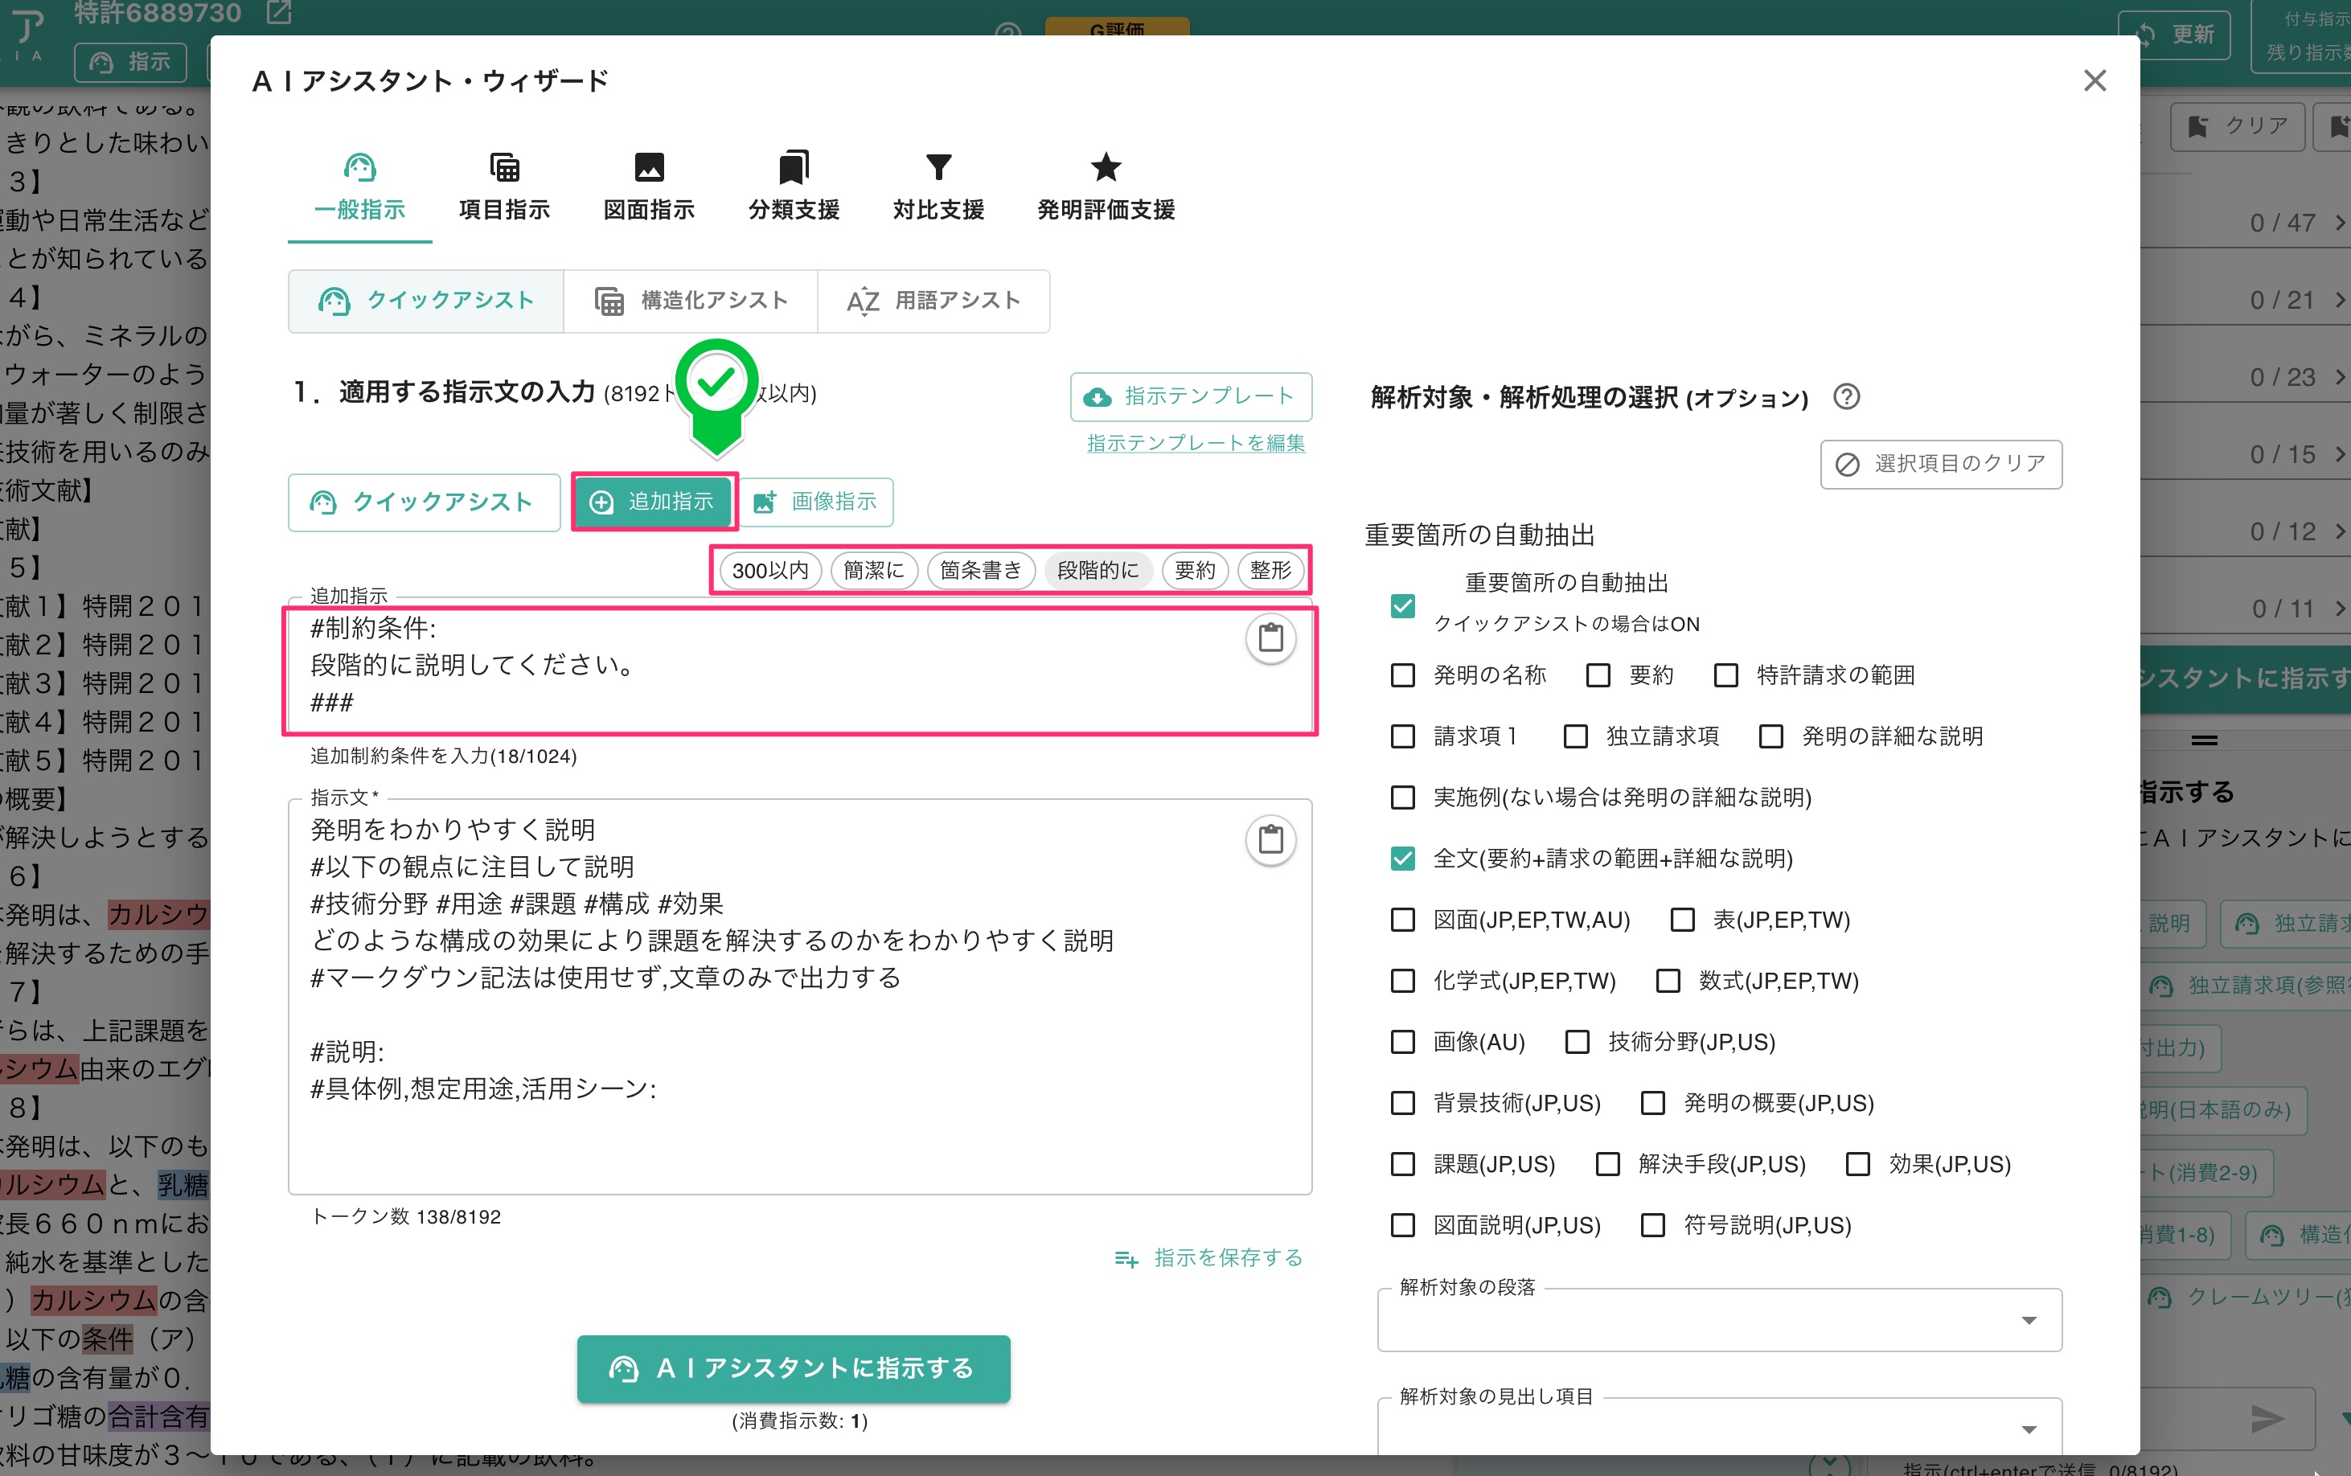The height and width of the screenshot is (1476, 2351).
Task: Close the AIアシスタント・ウィザード dialog
Action: (x=2095, y=81)
